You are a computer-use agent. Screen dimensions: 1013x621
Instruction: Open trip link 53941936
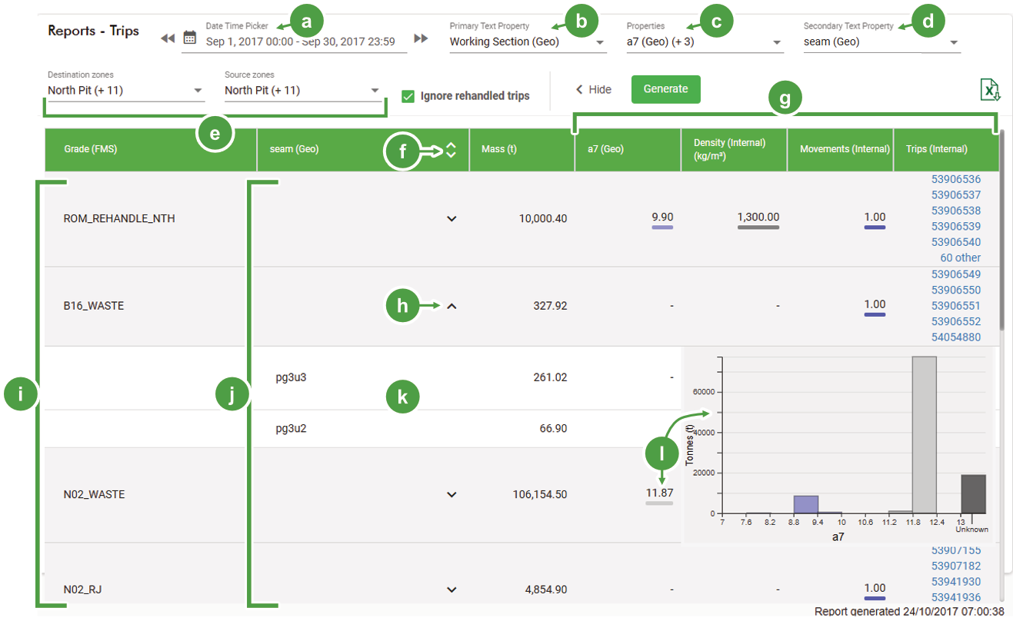point(956,598)
